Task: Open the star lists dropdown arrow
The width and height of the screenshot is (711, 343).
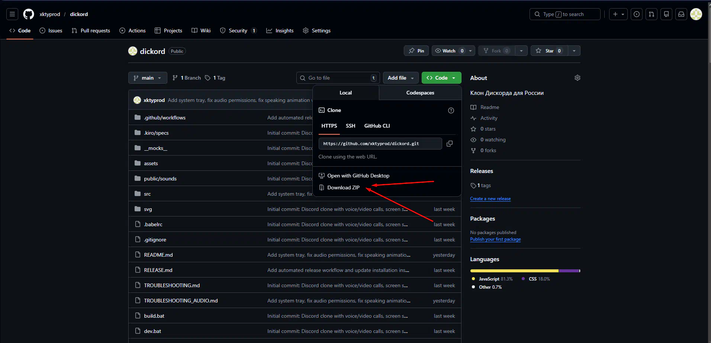Action: pos(574,51)
